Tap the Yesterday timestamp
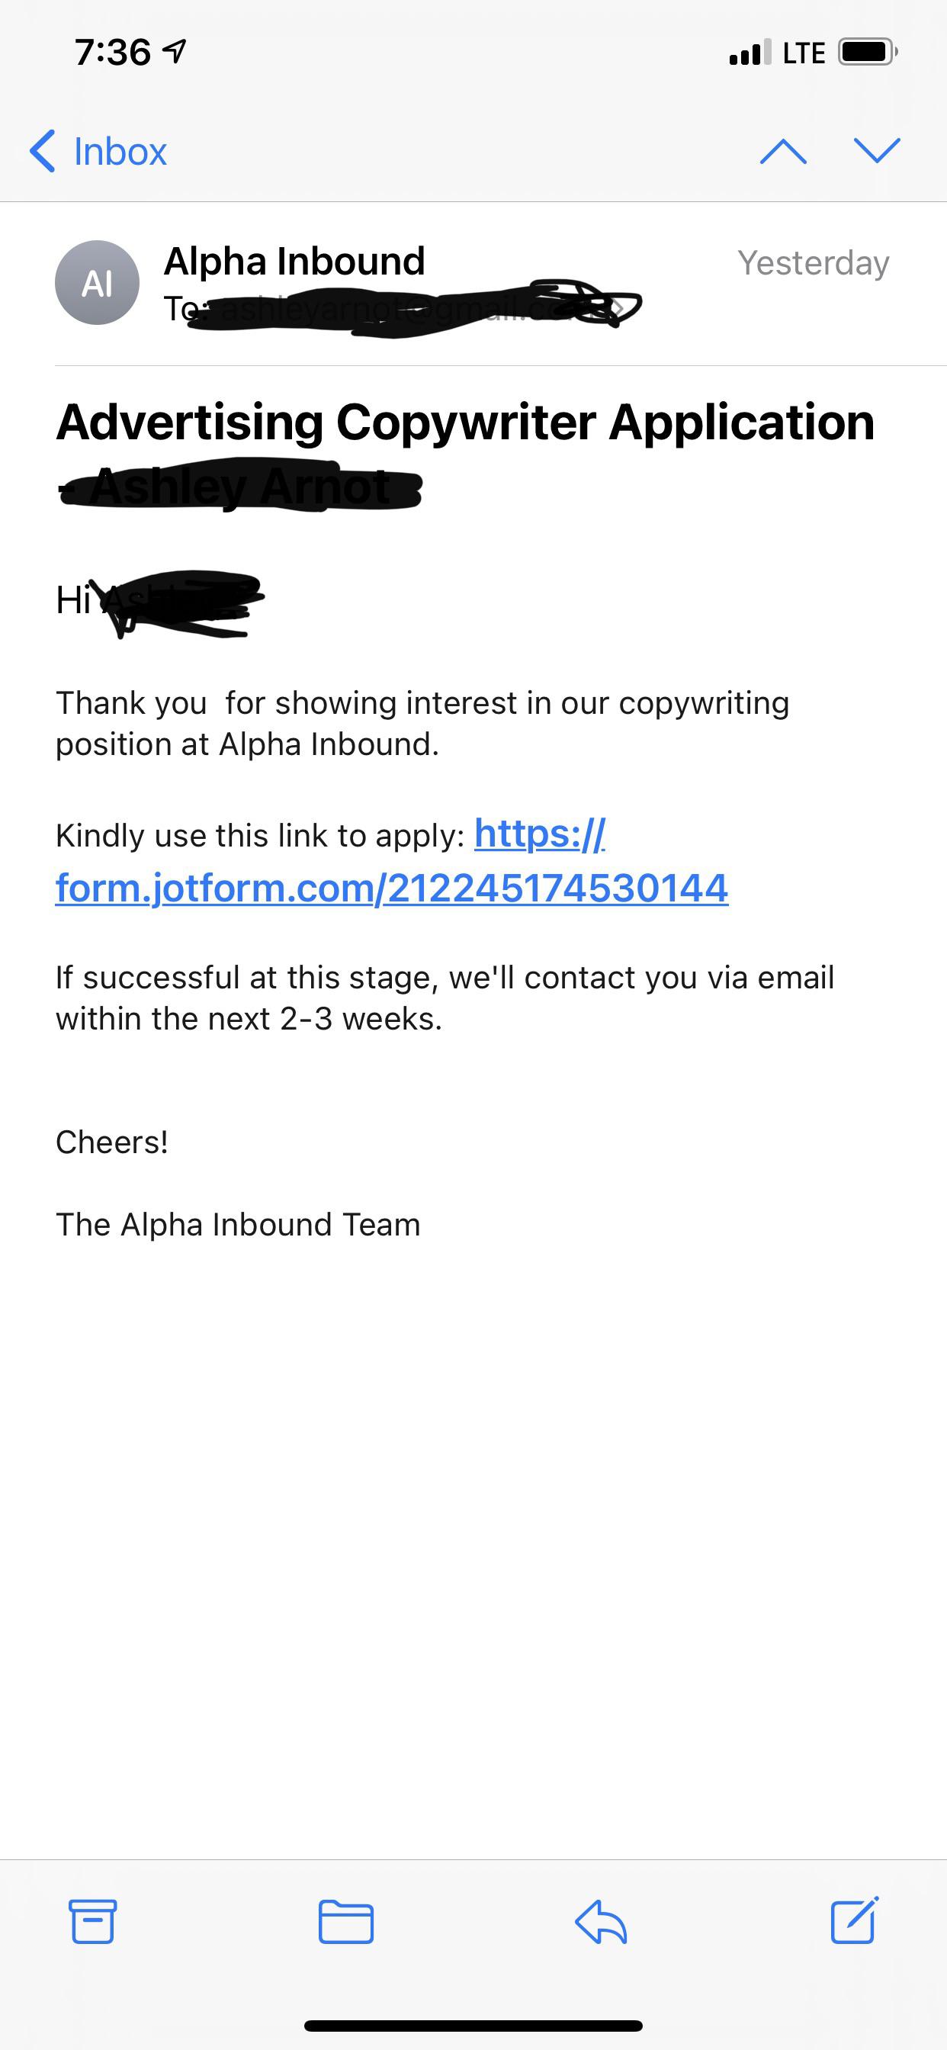 (814, 262)
